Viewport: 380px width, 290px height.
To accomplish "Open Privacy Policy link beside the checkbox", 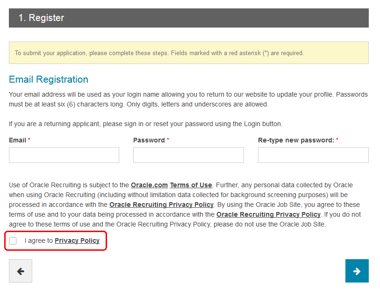I will point(77,241).
